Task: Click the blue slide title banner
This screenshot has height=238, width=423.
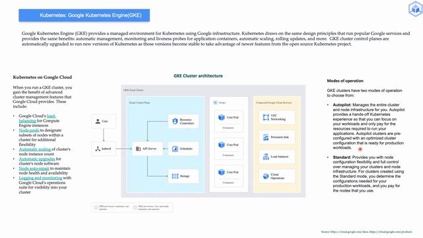Action: [84, 15]
